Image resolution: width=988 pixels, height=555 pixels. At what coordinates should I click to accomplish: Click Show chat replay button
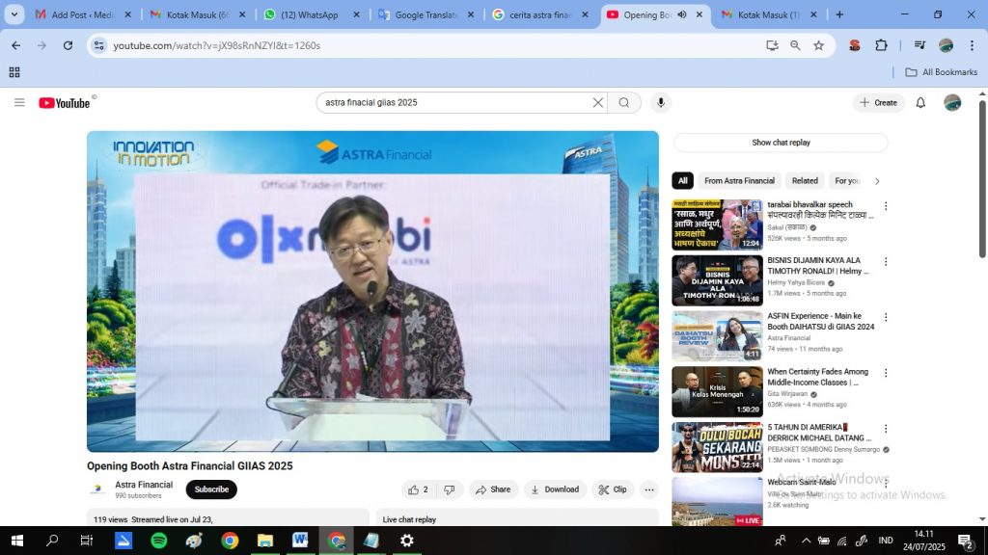pos(781,143)
